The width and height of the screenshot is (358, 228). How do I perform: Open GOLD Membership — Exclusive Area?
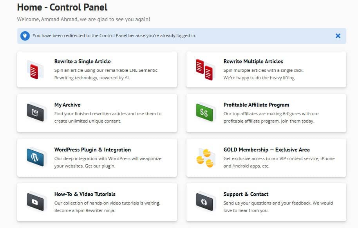266,150
